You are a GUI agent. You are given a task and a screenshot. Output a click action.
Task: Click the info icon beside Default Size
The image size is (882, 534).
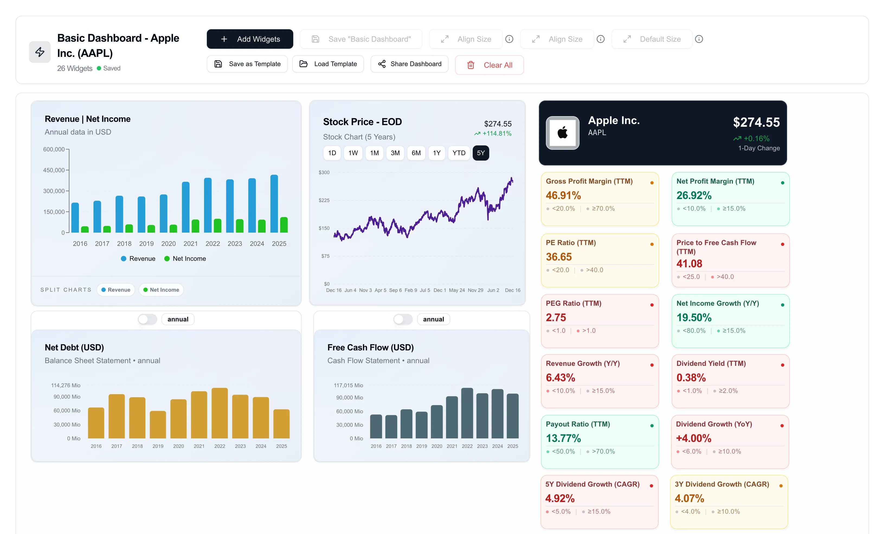(699, 39)
